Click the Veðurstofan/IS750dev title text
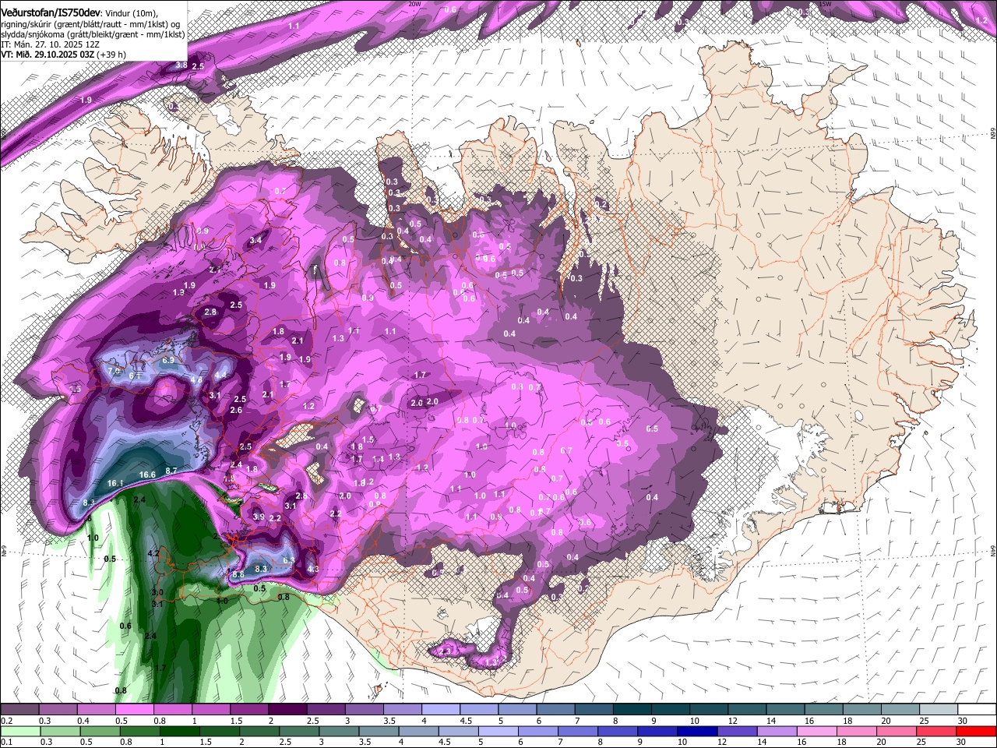Screen dimensions: 997x748 [51, 12]
